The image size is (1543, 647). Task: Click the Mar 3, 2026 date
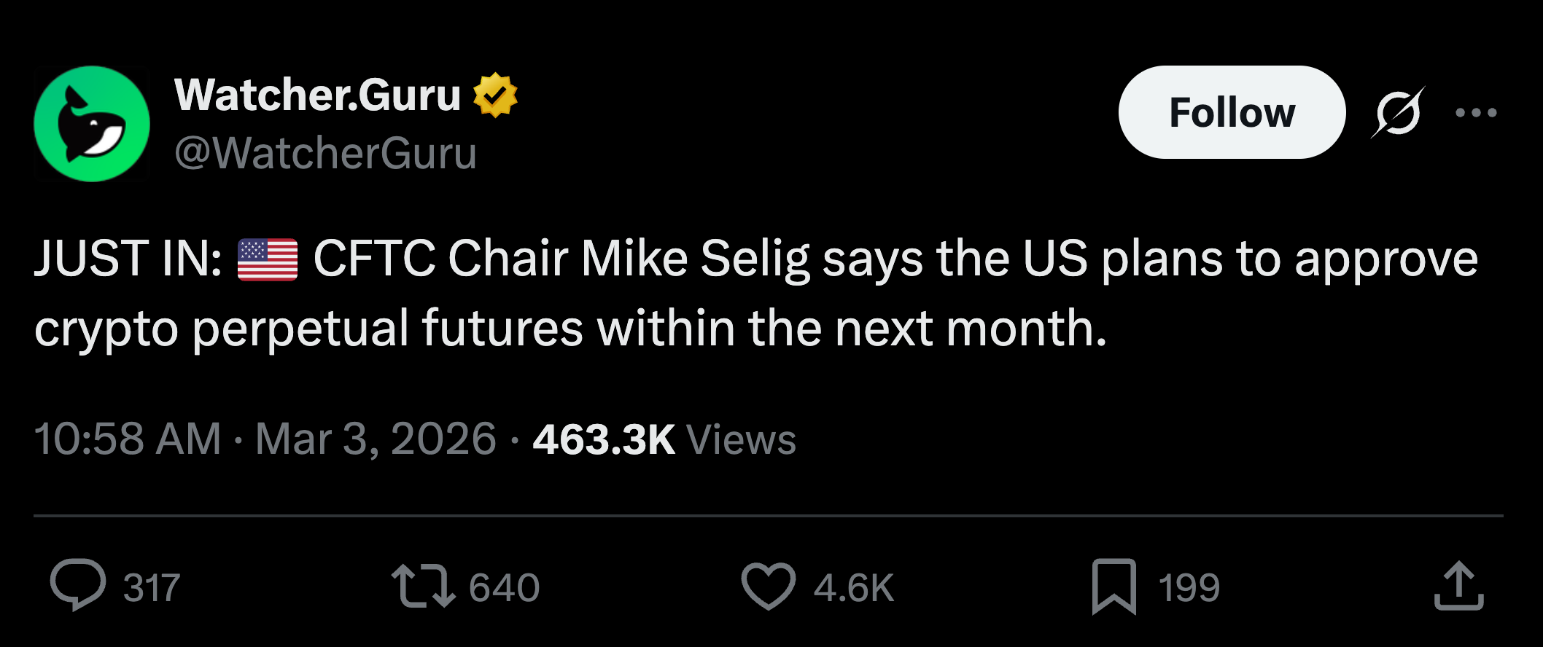376,439
